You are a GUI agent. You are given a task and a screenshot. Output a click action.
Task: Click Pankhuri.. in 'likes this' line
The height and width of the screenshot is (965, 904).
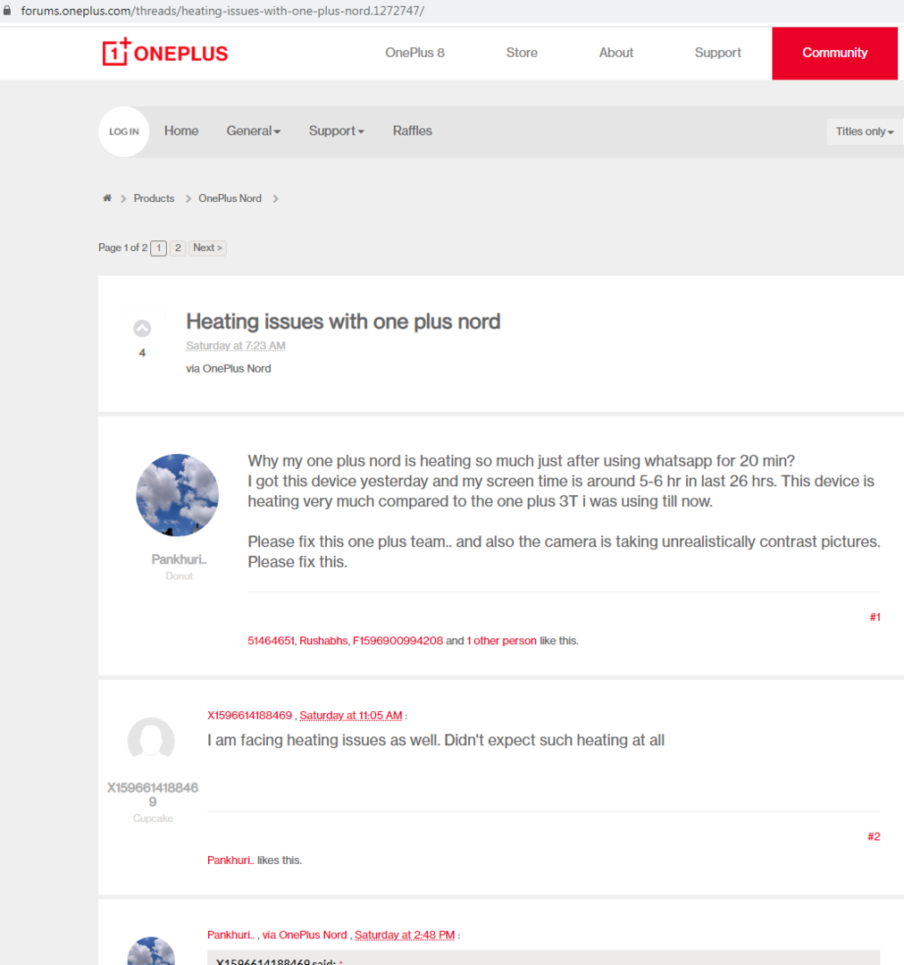tap(230, 860)
